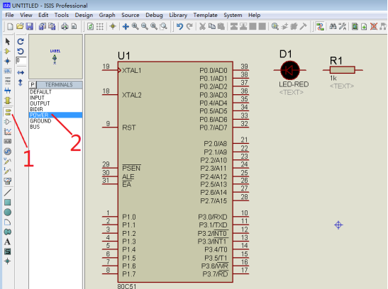Redo the last undone action
This screenshot has height=289, width=388.
pyautogui.click(x=189, y=26)
